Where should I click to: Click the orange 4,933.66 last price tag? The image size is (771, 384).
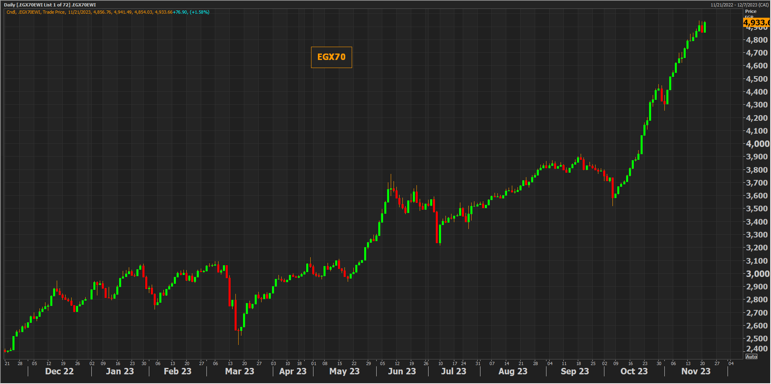click(756, 23)
